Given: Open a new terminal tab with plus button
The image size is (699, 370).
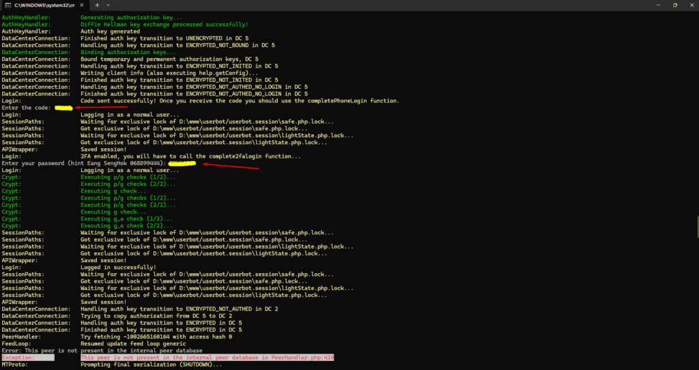Looking at the screenshot, I should pyautogui.click(x=97, y=5).
